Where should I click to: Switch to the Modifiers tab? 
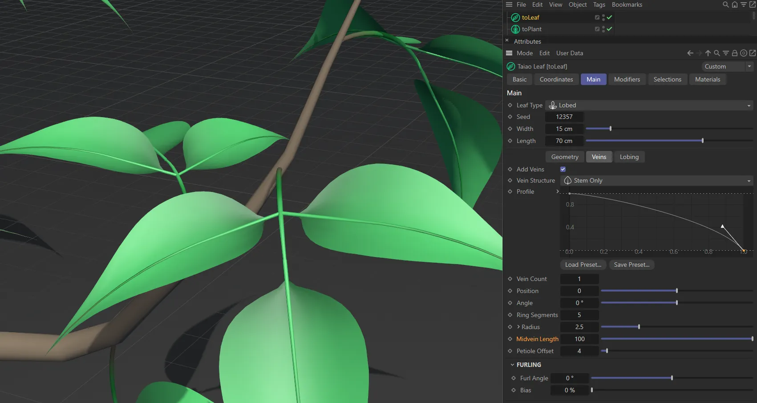click(627, 79)
